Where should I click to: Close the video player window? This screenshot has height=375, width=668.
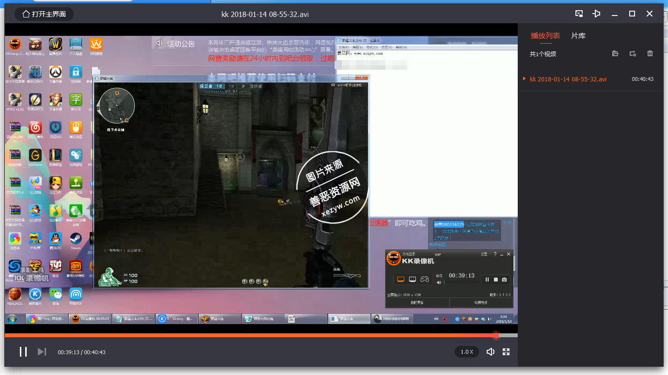tap(650, 14)
